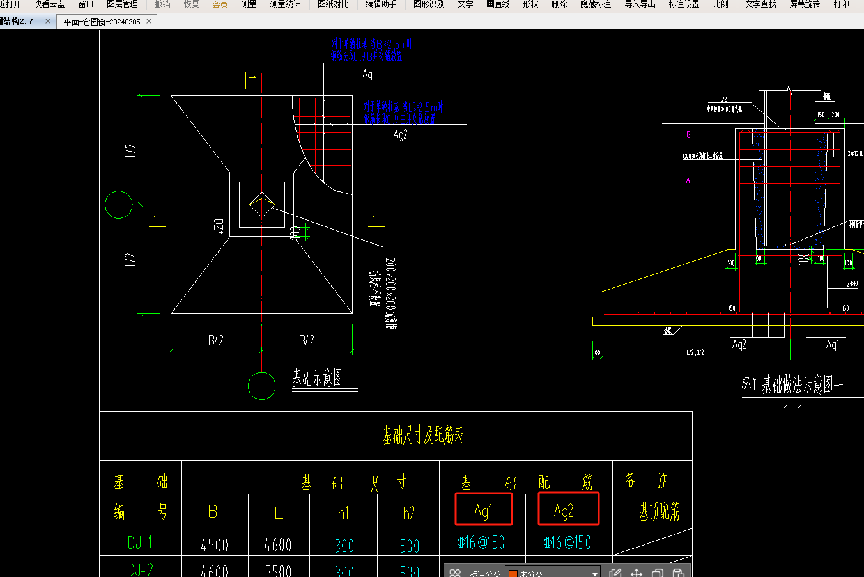Viewport: 864px width, 577px height.
Task: Open 快看云盘 in the toolbar
Action: (49, 4)
